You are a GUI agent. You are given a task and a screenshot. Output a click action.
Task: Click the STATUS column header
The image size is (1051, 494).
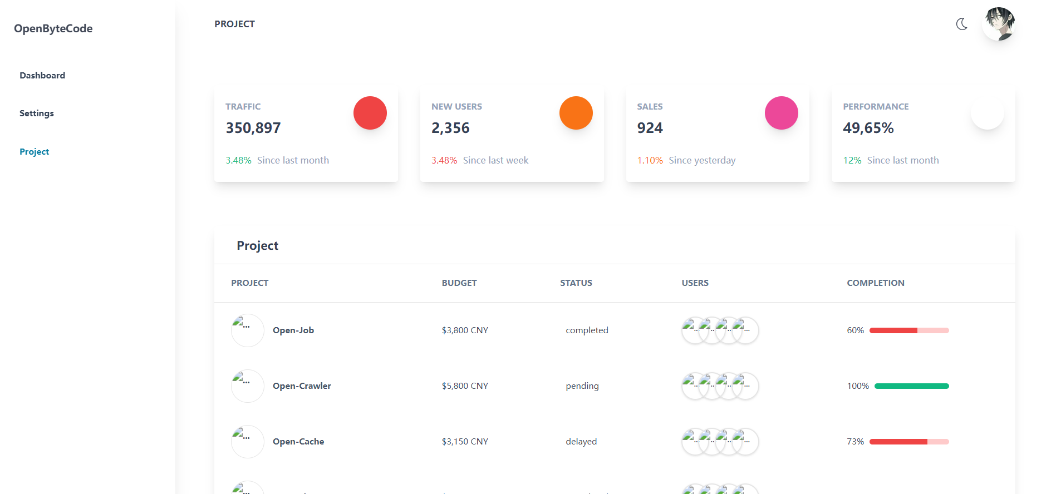(x=576, y=283)
